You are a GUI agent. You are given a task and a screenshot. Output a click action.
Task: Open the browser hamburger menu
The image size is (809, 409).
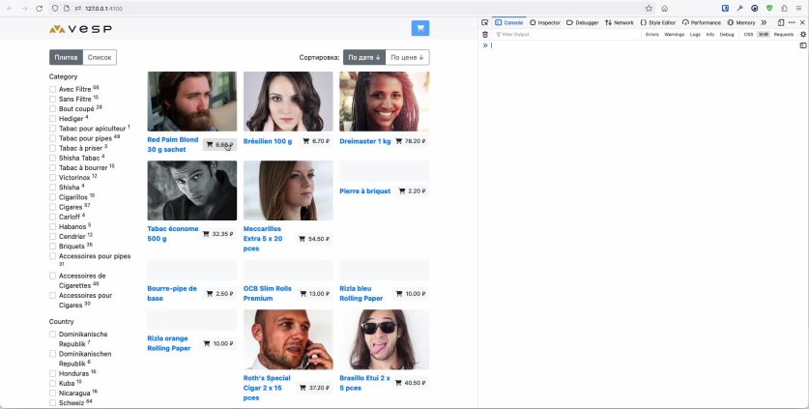point(798,9)
